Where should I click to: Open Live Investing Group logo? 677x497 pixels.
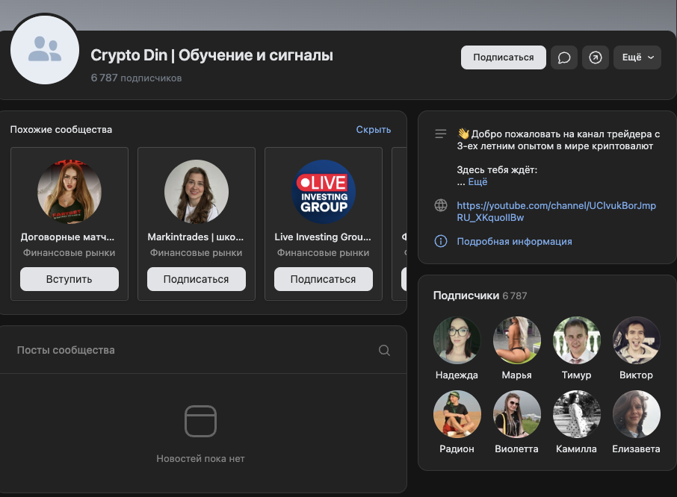pyautogui.click(x=324, y=192)
